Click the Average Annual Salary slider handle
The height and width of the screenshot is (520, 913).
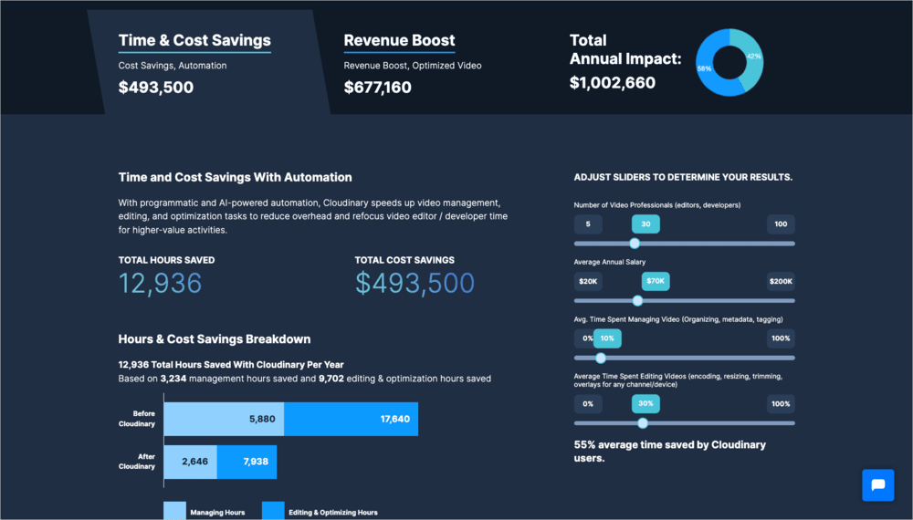point(637,301)
